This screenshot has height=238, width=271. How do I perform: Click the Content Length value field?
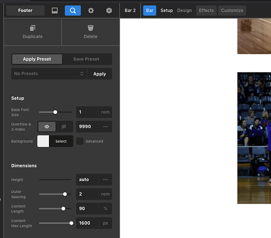[x=87, y=208]
